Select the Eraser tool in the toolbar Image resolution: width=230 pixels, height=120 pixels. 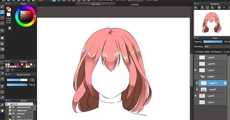pyautogui.click(x=2, y=12)
